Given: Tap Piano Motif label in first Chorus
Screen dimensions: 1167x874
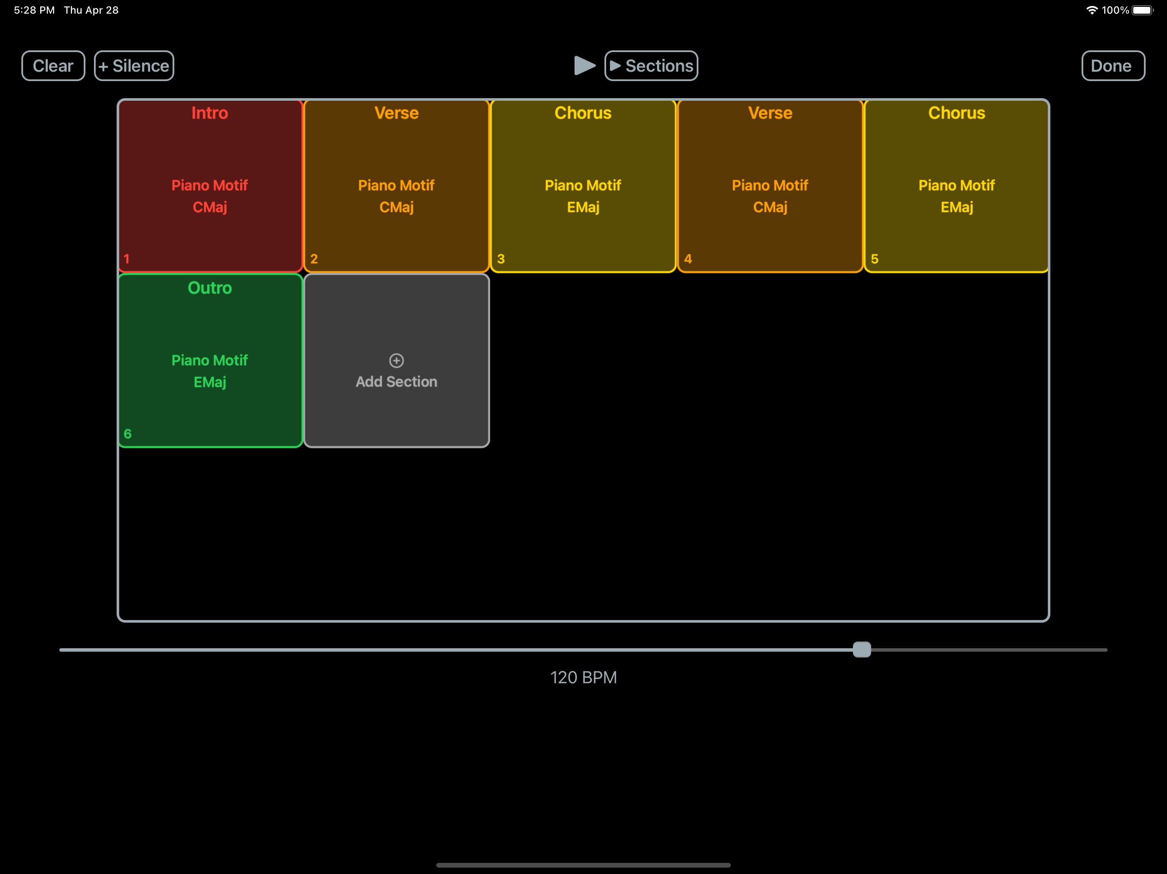Looking at the screenshot, I should [x=583, y=186].
